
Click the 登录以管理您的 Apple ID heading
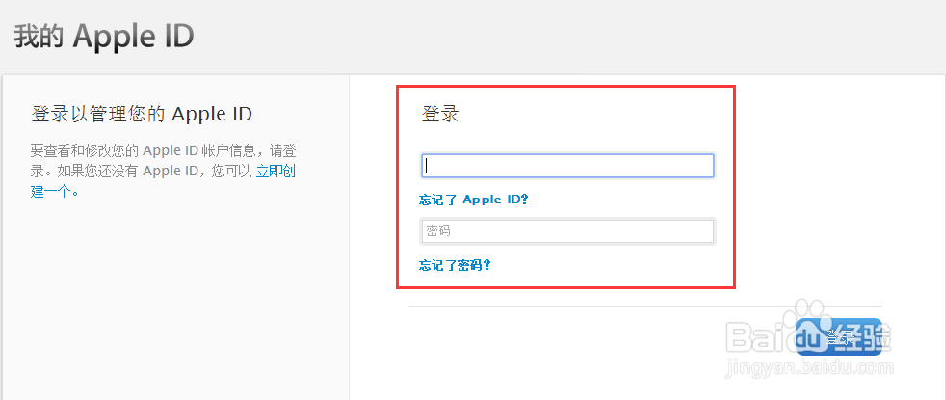click(x=142, y=114)
